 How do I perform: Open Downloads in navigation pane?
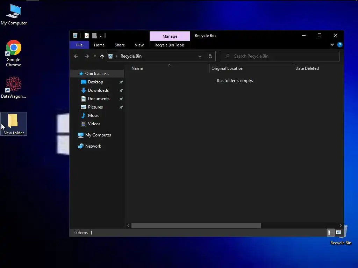pyautogui.click(x=98, y=90)
